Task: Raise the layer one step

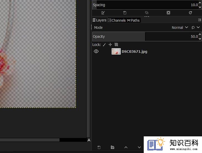Action: click(x=126, y=147)
